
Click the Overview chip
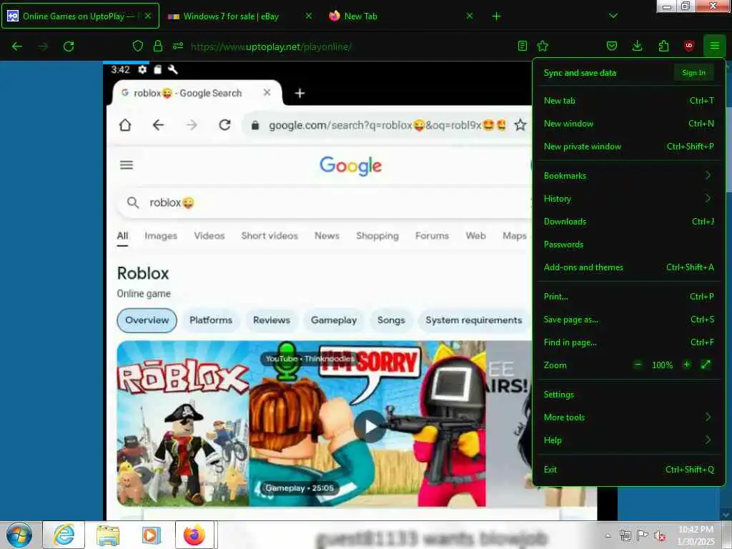pos(147,320)
